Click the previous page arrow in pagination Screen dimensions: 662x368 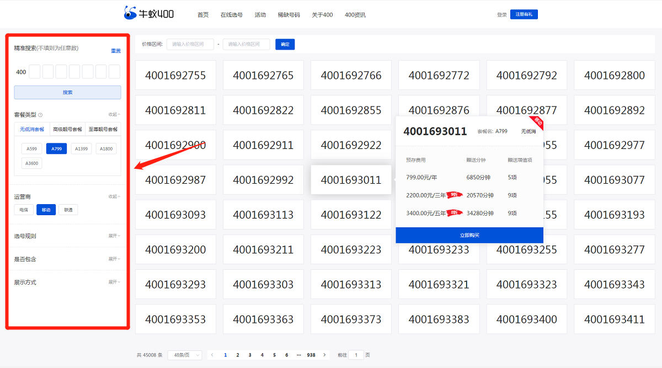pos(213,355)
